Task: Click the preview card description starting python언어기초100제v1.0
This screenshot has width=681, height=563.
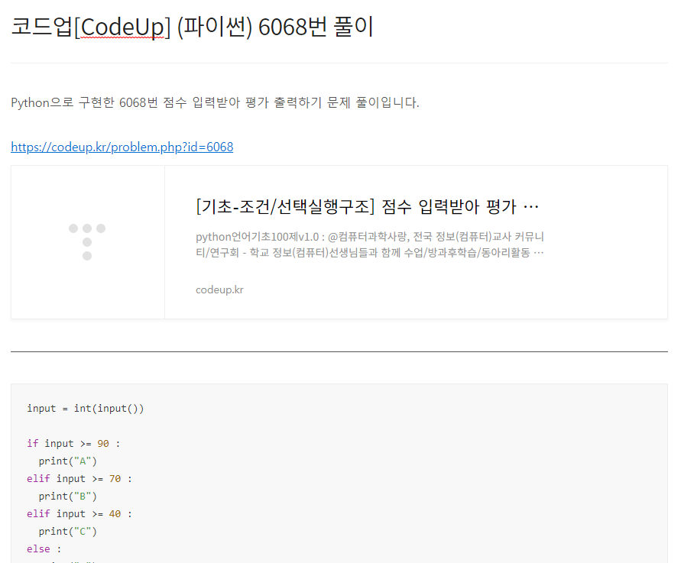Action: click(x=370, y=244)
